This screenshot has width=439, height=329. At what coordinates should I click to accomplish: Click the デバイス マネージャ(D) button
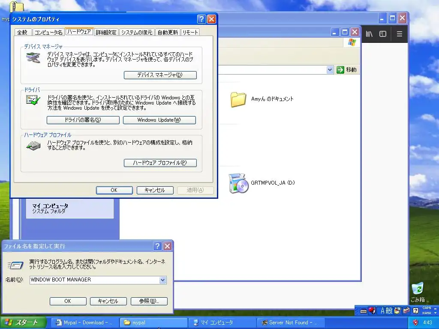(x=160, y=75)
